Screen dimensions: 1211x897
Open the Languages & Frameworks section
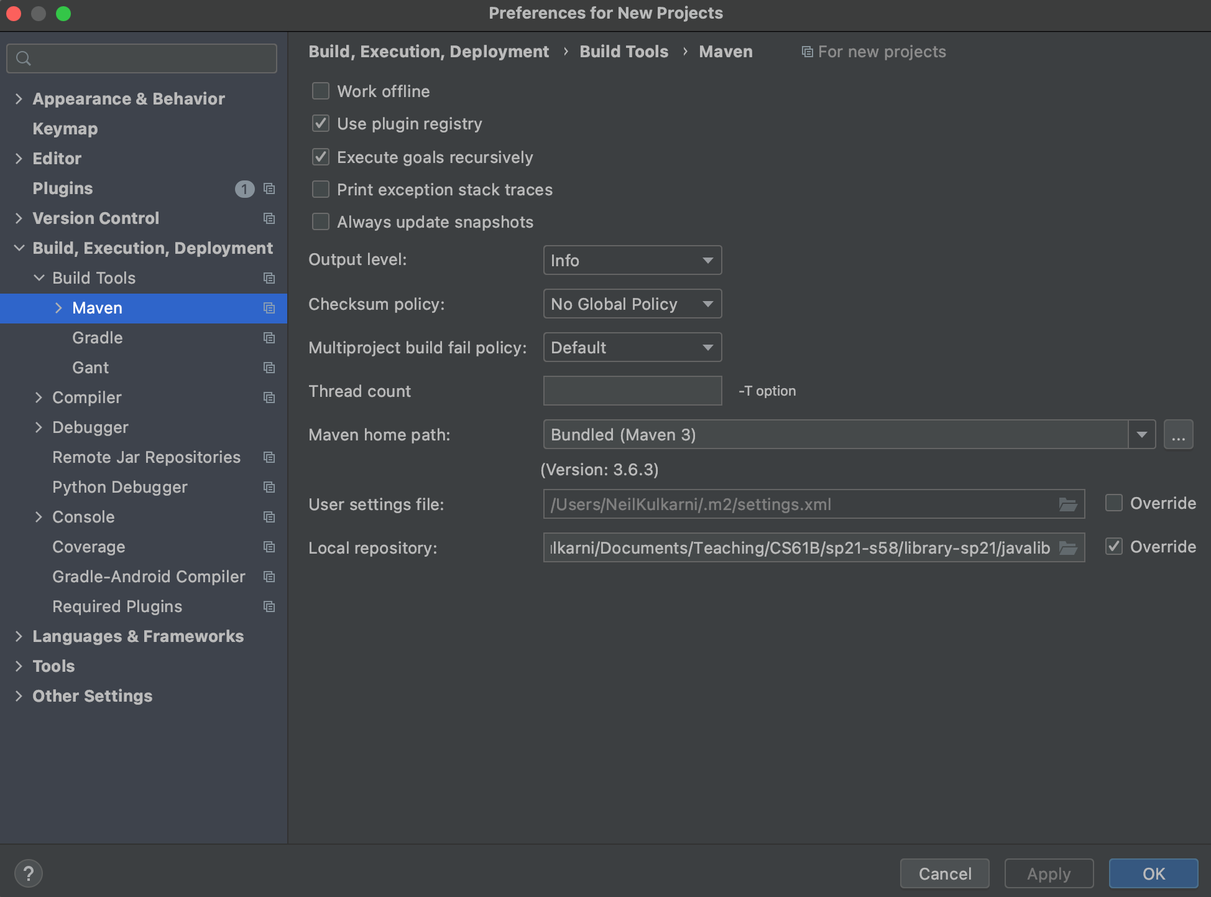coord(19,636)
